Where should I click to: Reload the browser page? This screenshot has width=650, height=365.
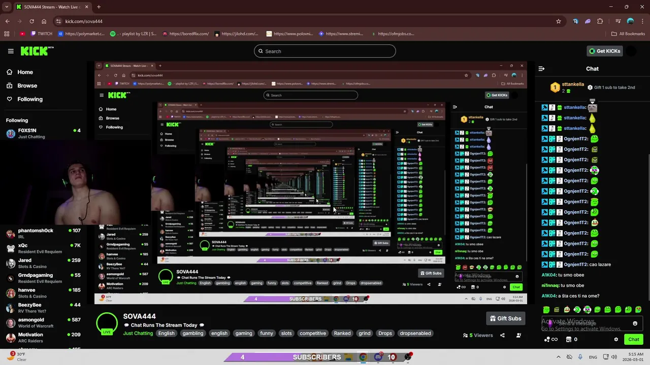[31, 21]
